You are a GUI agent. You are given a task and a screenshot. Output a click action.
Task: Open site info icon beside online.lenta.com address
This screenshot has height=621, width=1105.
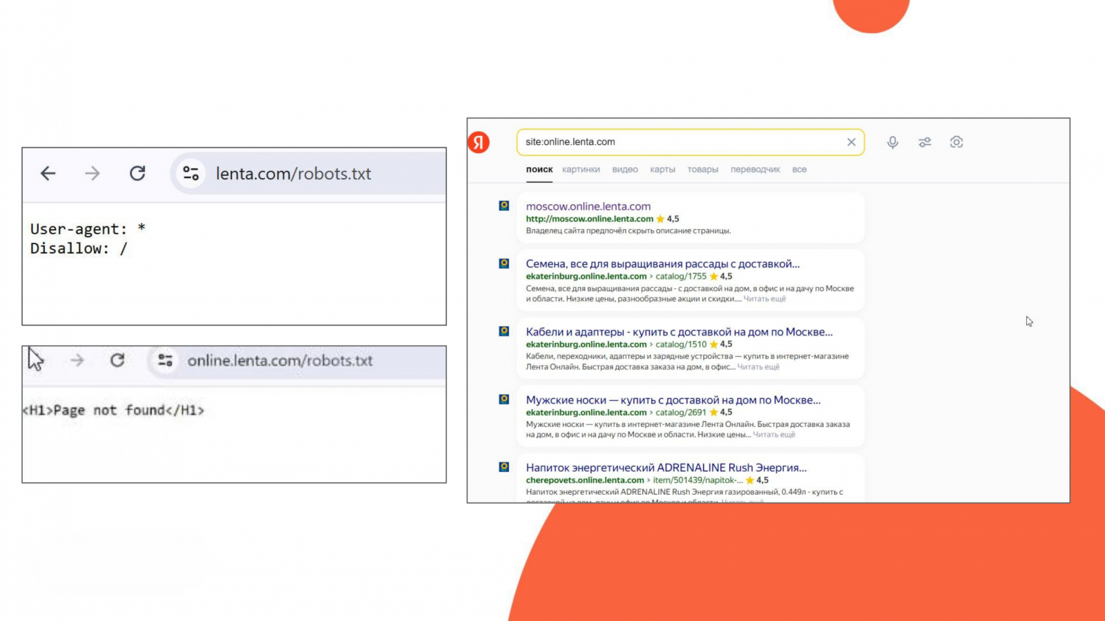pos(165,360)
